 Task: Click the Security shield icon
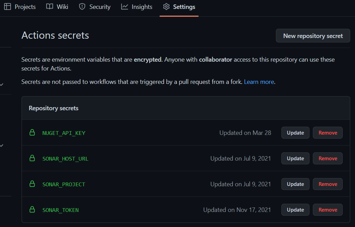(82, 7)
